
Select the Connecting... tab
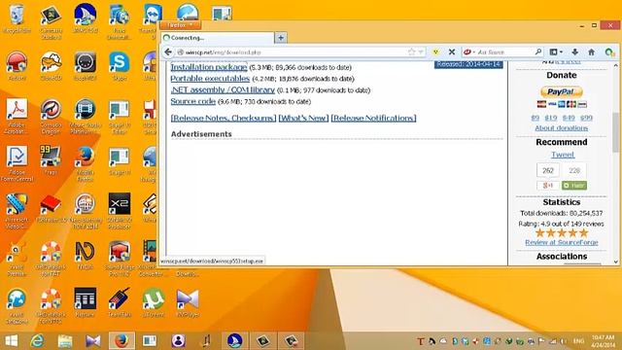[218, 38]
